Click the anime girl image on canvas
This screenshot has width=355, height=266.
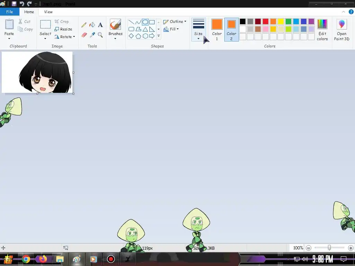pos(37,72)
